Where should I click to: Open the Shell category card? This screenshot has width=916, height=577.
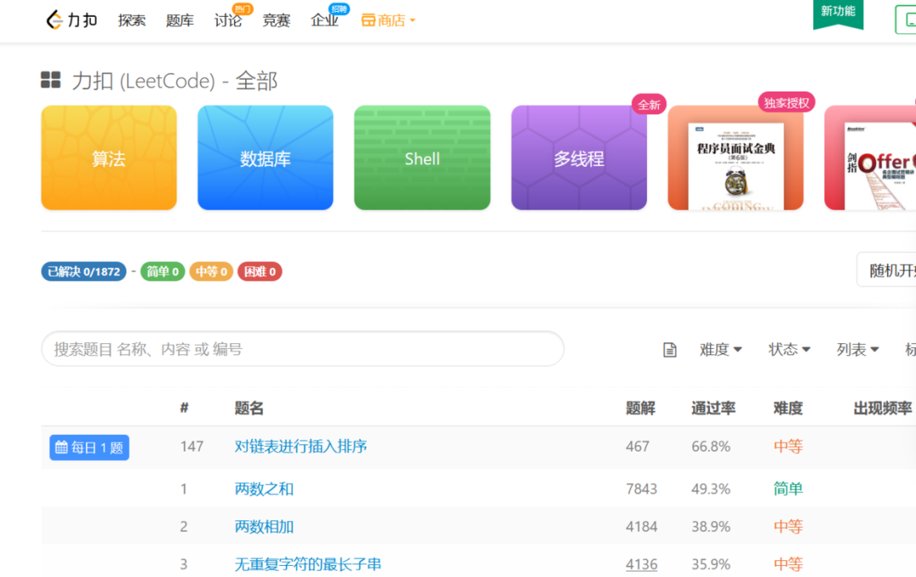[422, 158]
